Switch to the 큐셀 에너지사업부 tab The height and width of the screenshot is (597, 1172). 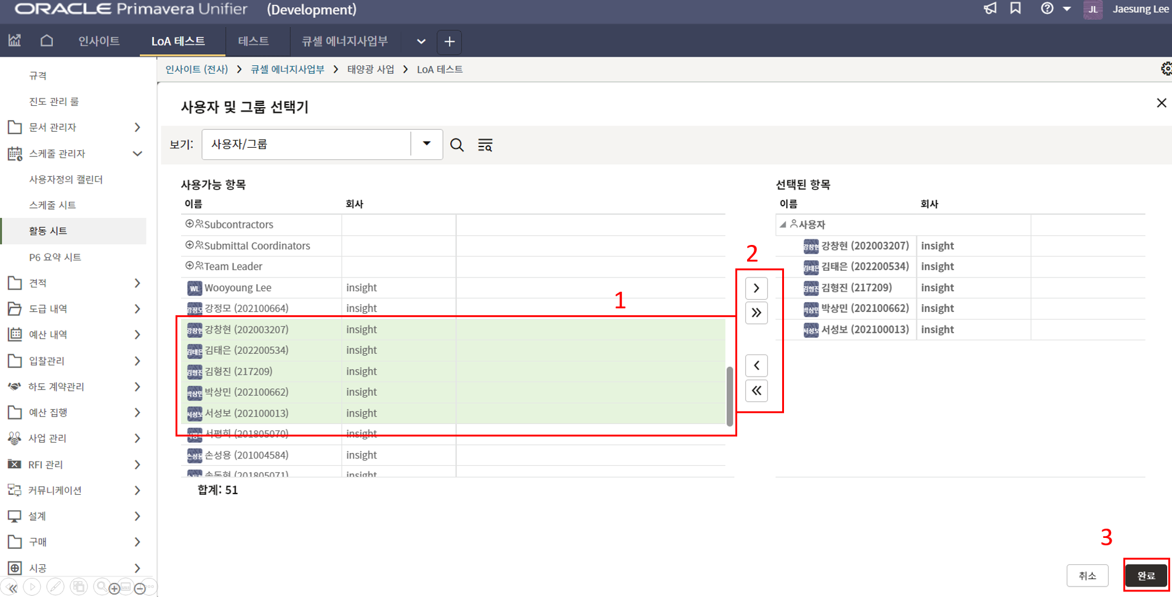point(344,41)
